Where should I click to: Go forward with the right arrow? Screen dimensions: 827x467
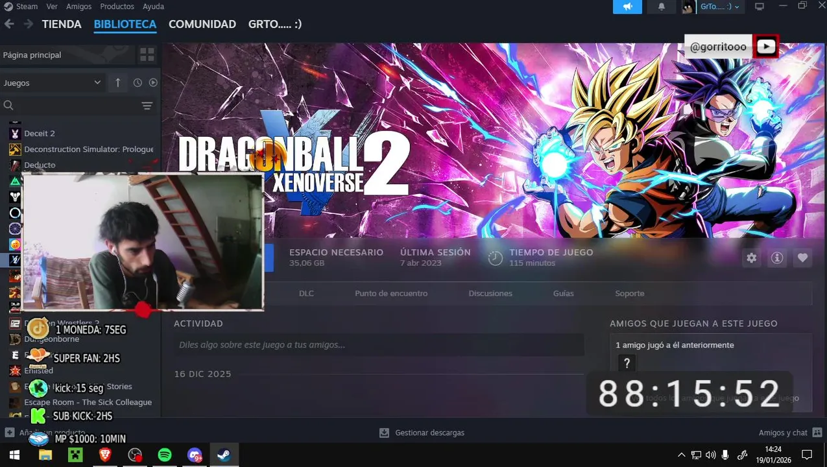tap(28, 24)
